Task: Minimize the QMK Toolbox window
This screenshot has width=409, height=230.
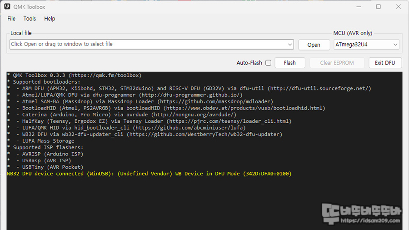Action: point(359,7)
